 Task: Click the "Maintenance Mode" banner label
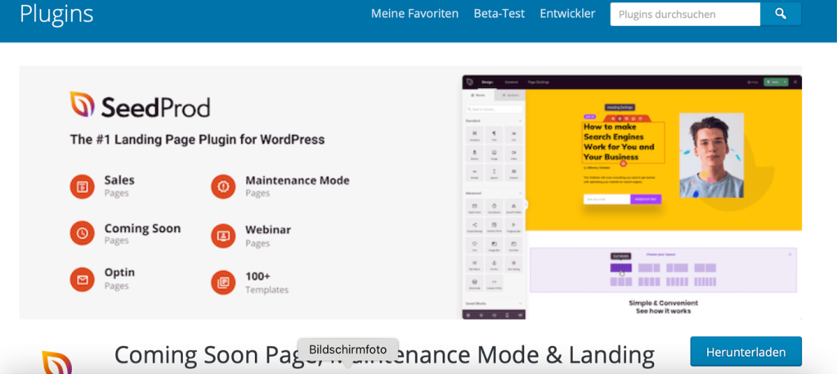coord(298,180)
